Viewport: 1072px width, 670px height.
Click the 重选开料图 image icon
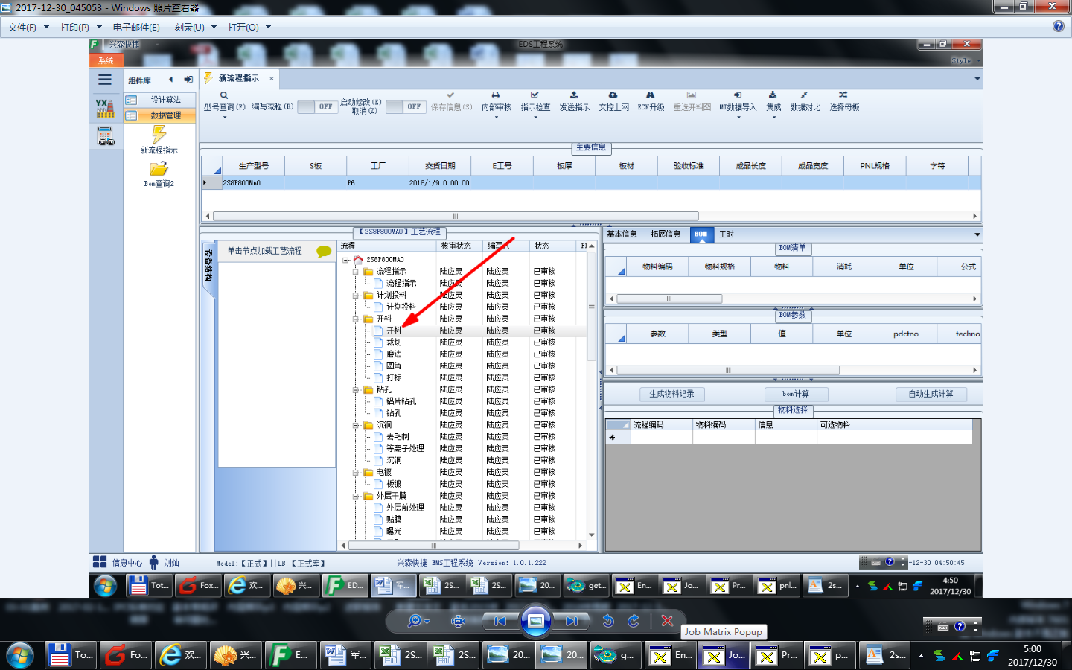click(x=692, y=95)
